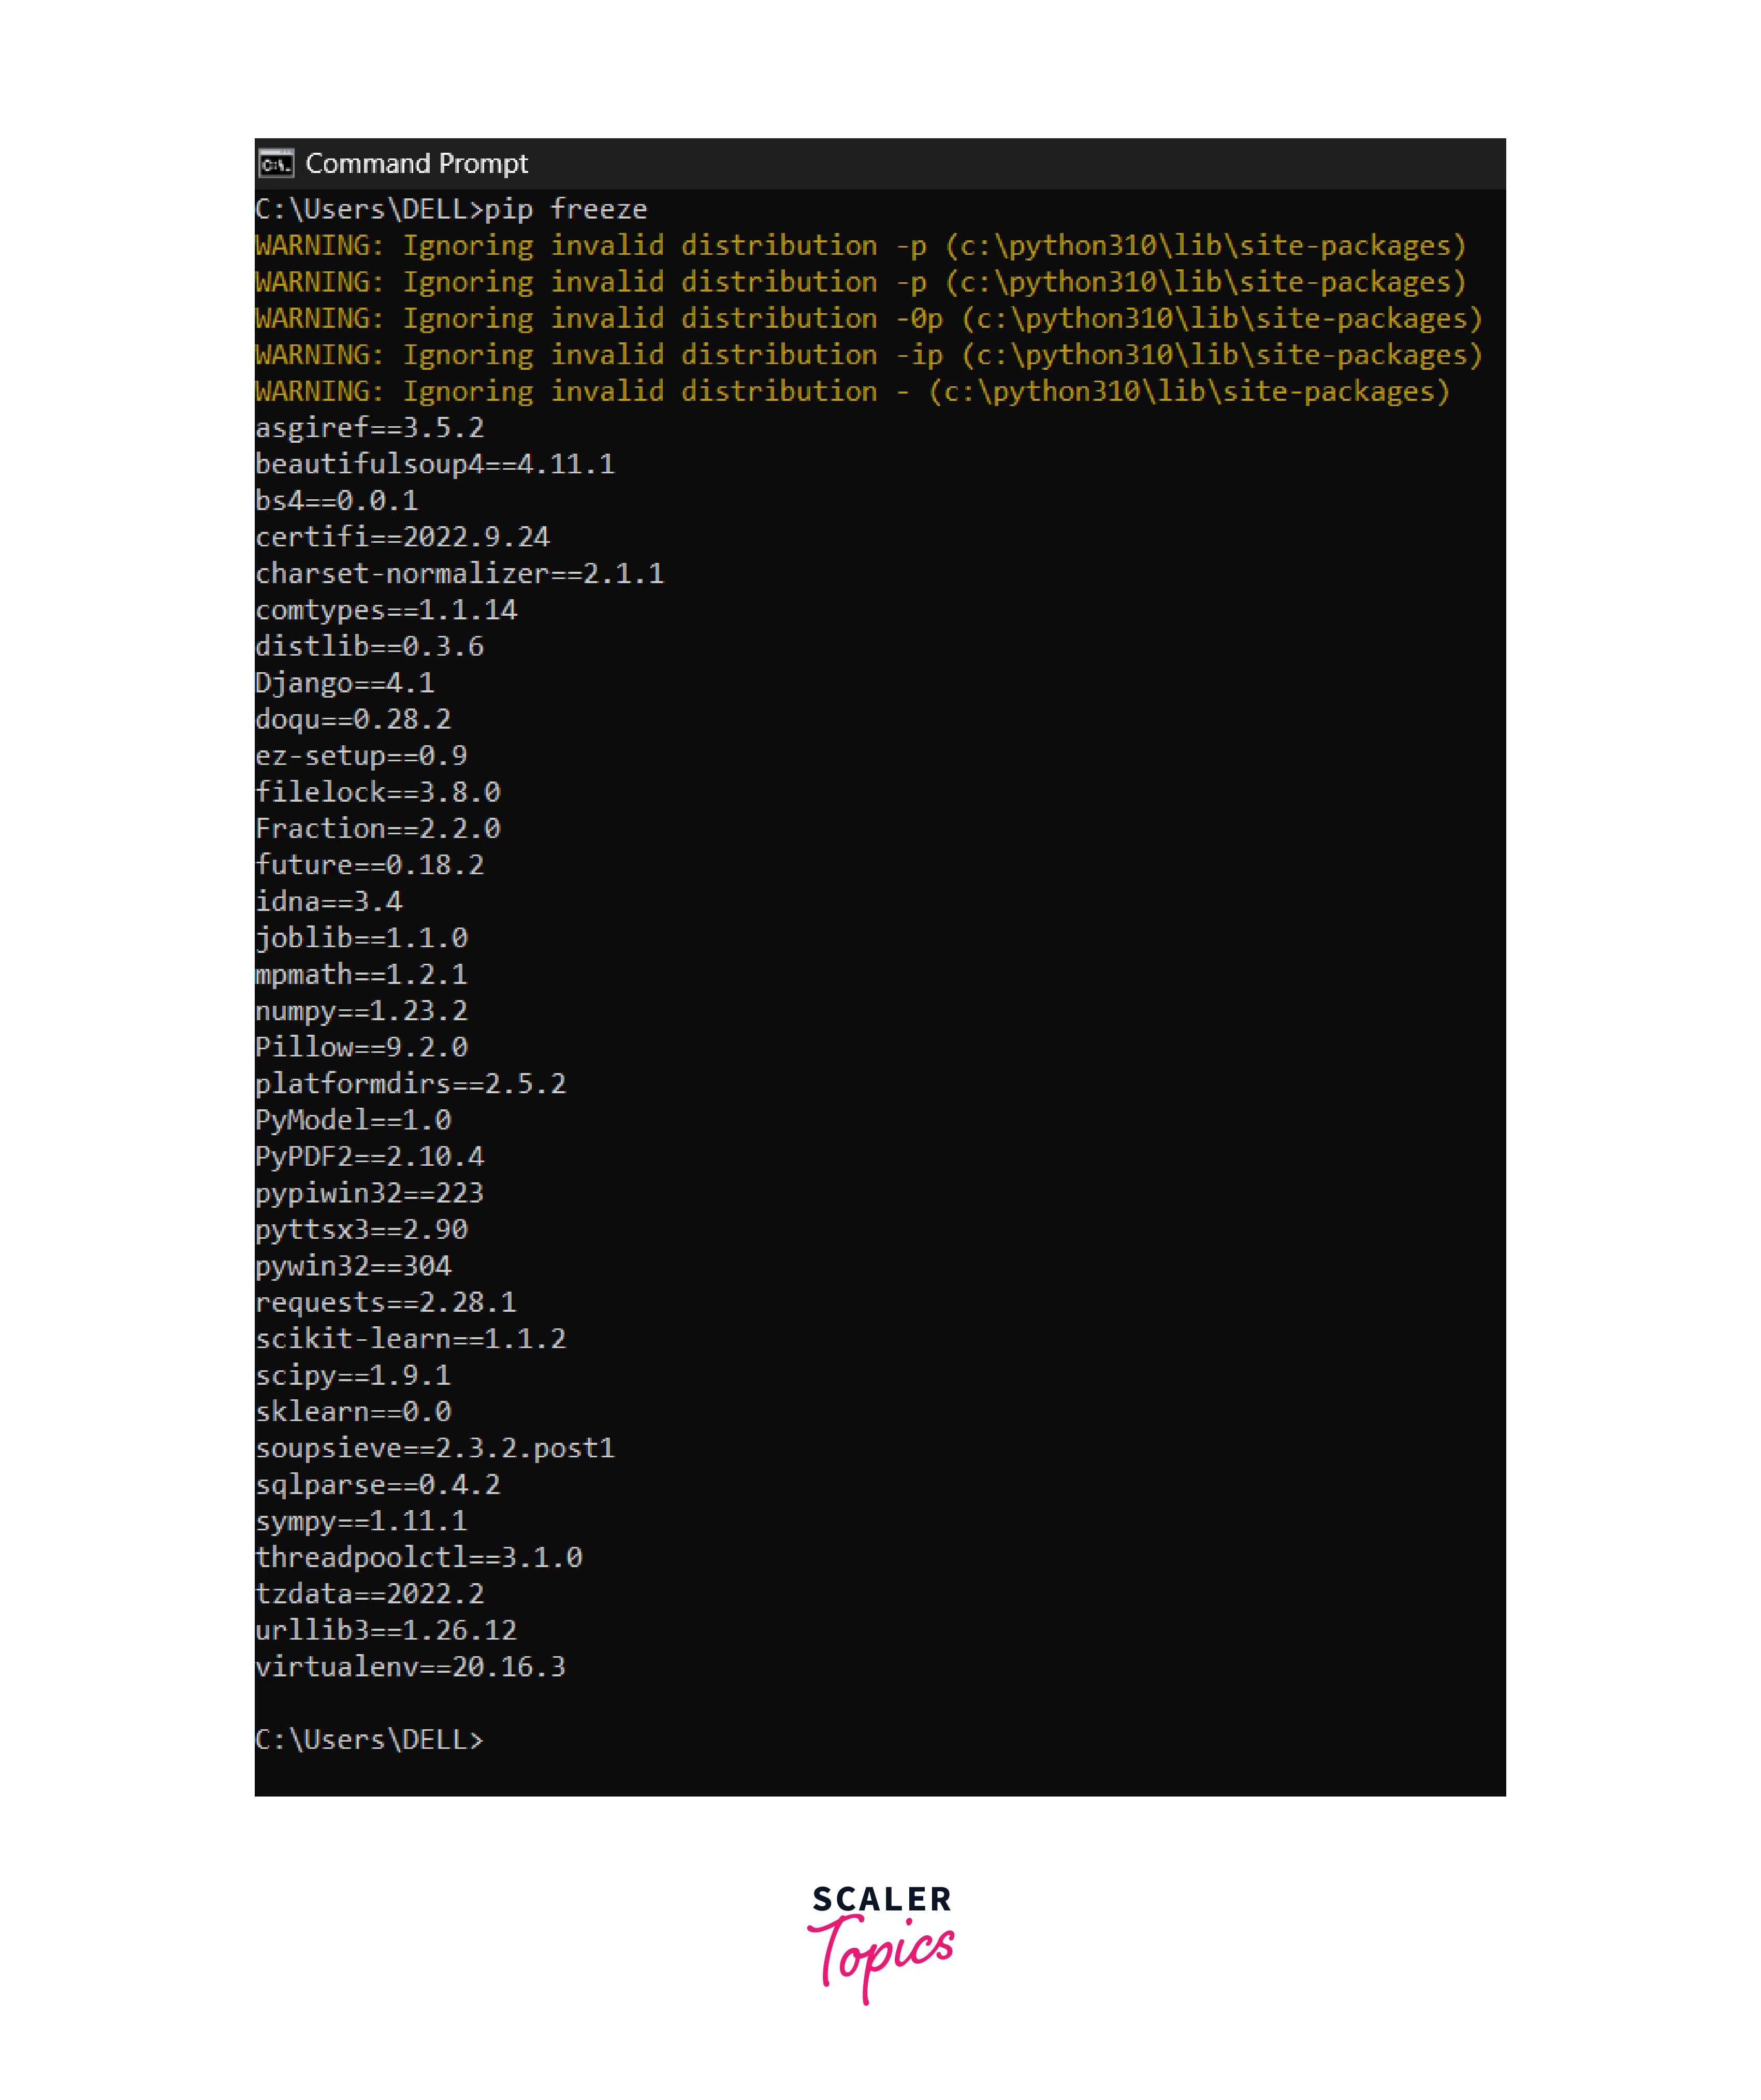Click the charset-normalizer==2.1.1 line
Viewport: 1761px width, 2100px height.
459,574
